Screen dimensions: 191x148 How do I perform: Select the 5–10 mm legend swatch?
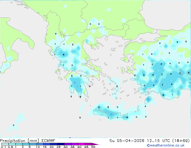point(33,144)
